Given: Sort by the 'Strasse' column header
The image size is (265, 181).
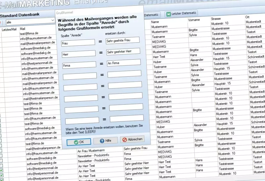Looking at the screenshot, I should [216, 19].
